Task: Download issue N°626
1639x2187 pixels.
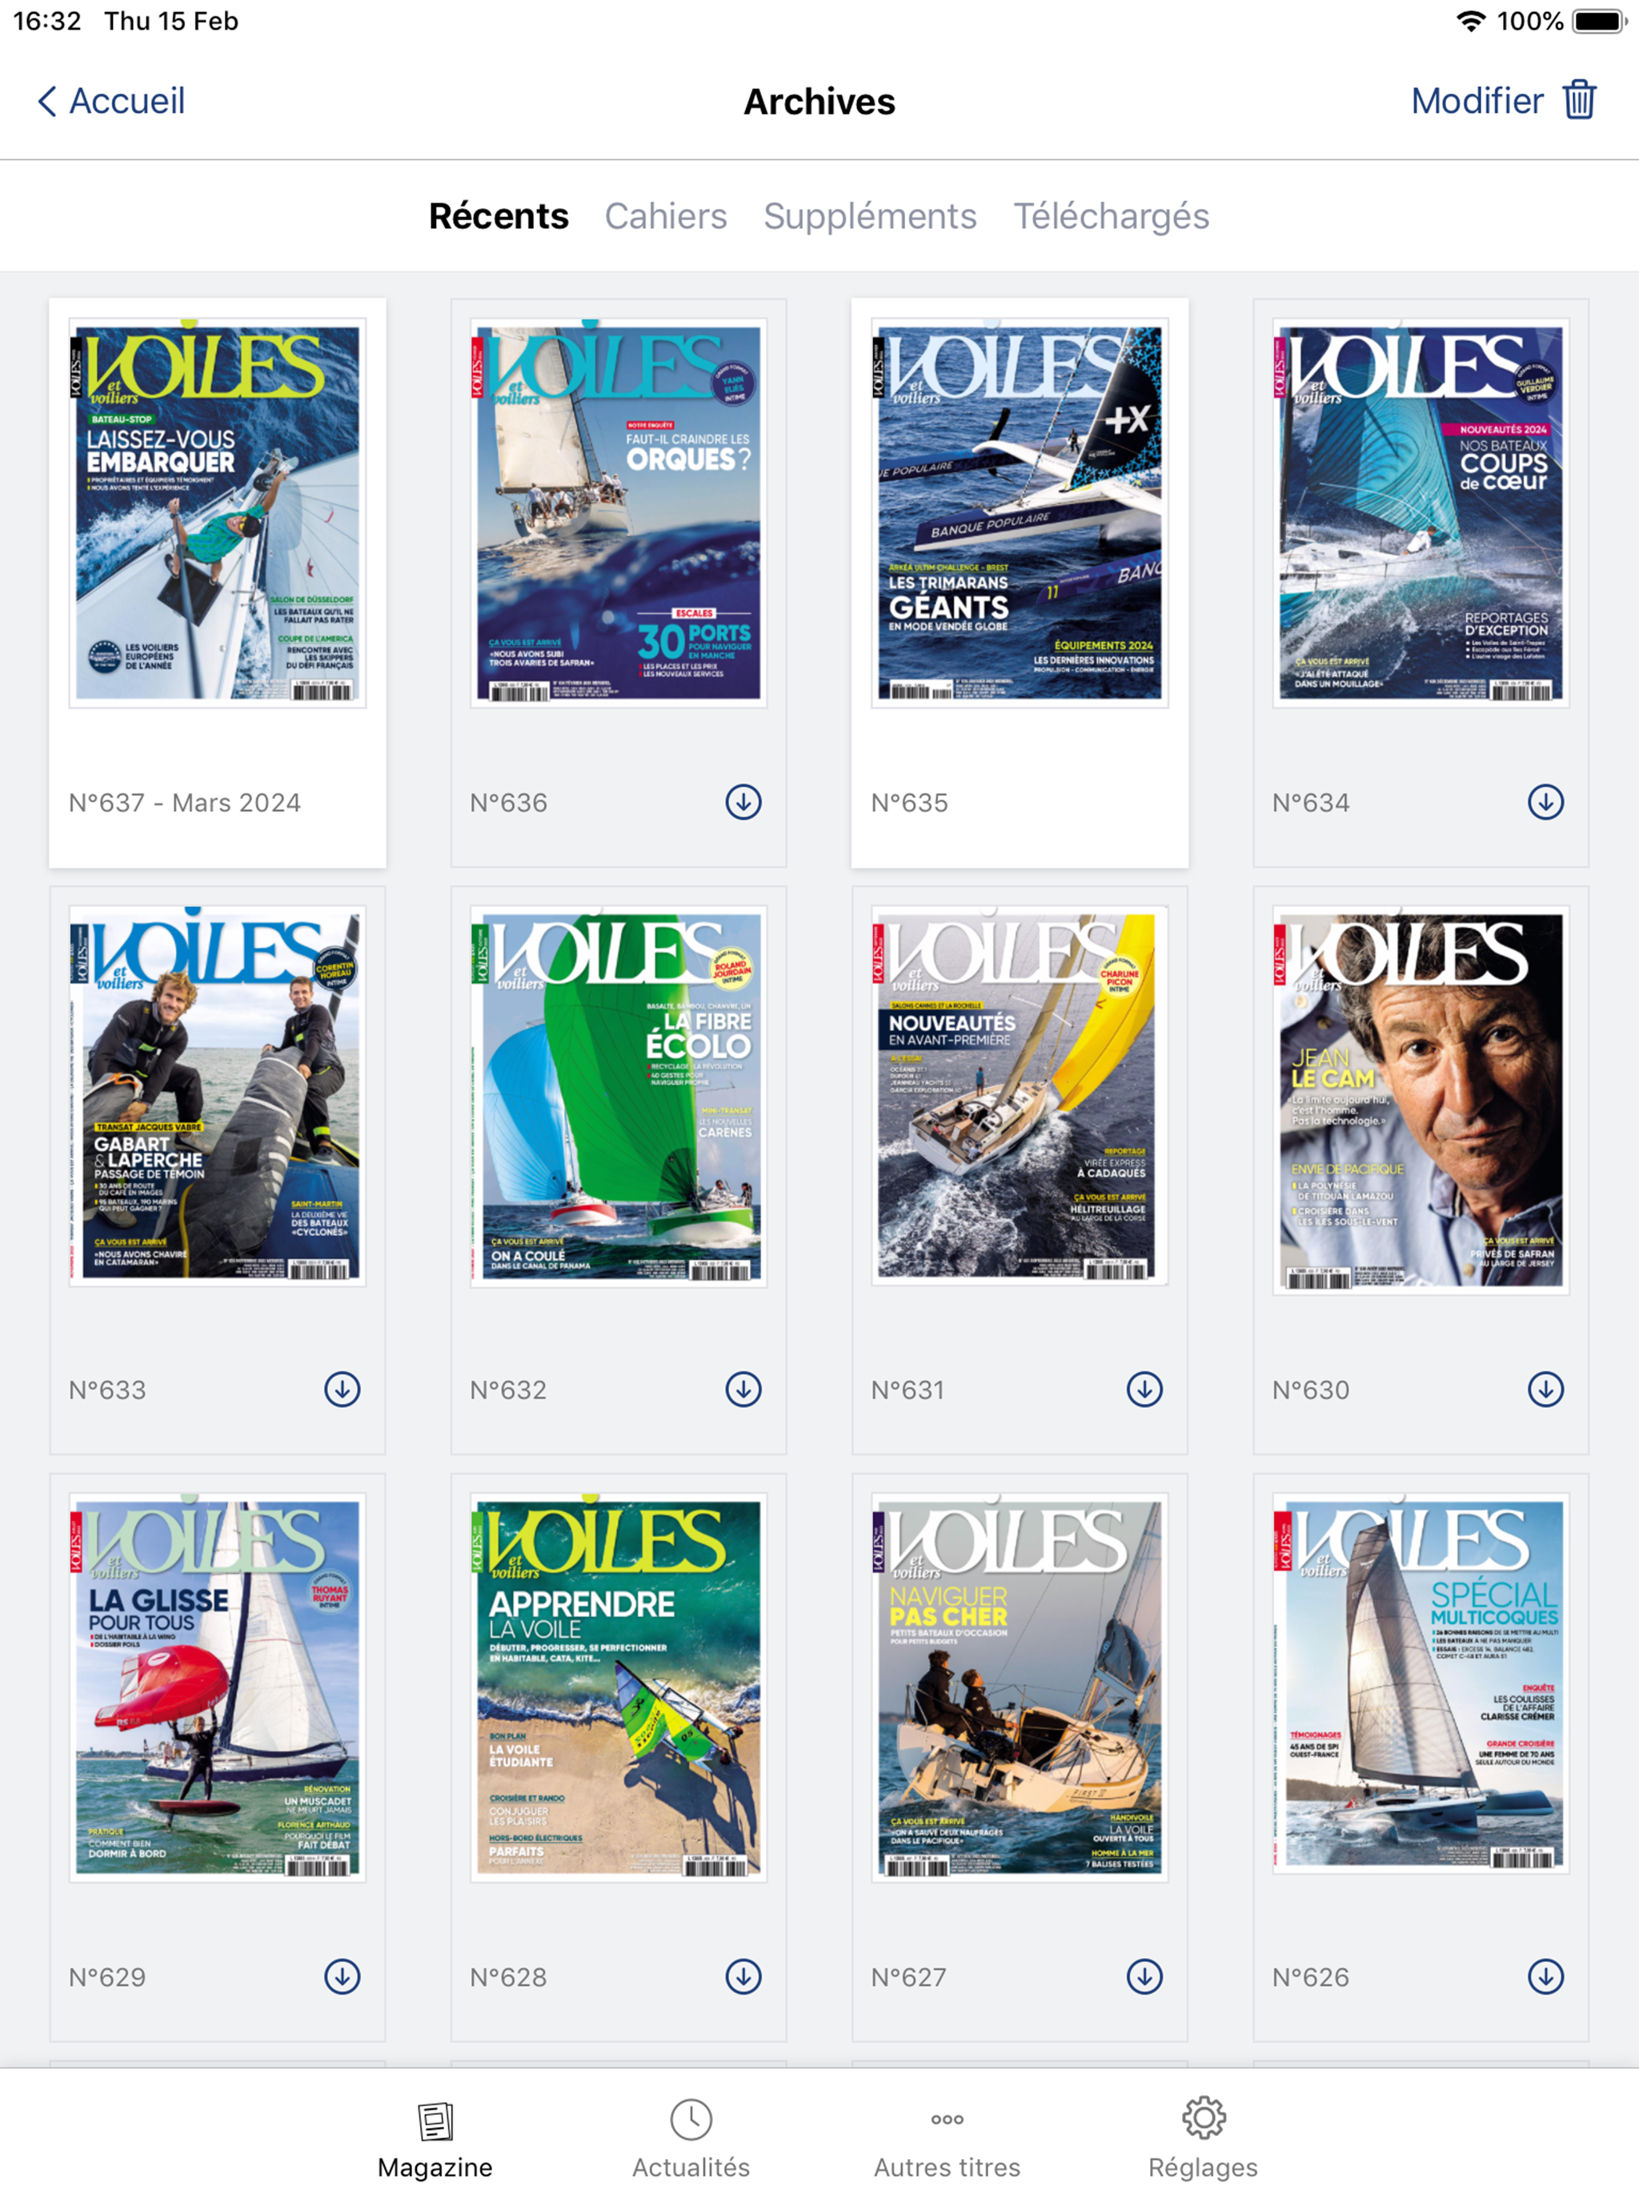Action: click(x=1545, y=1976)
